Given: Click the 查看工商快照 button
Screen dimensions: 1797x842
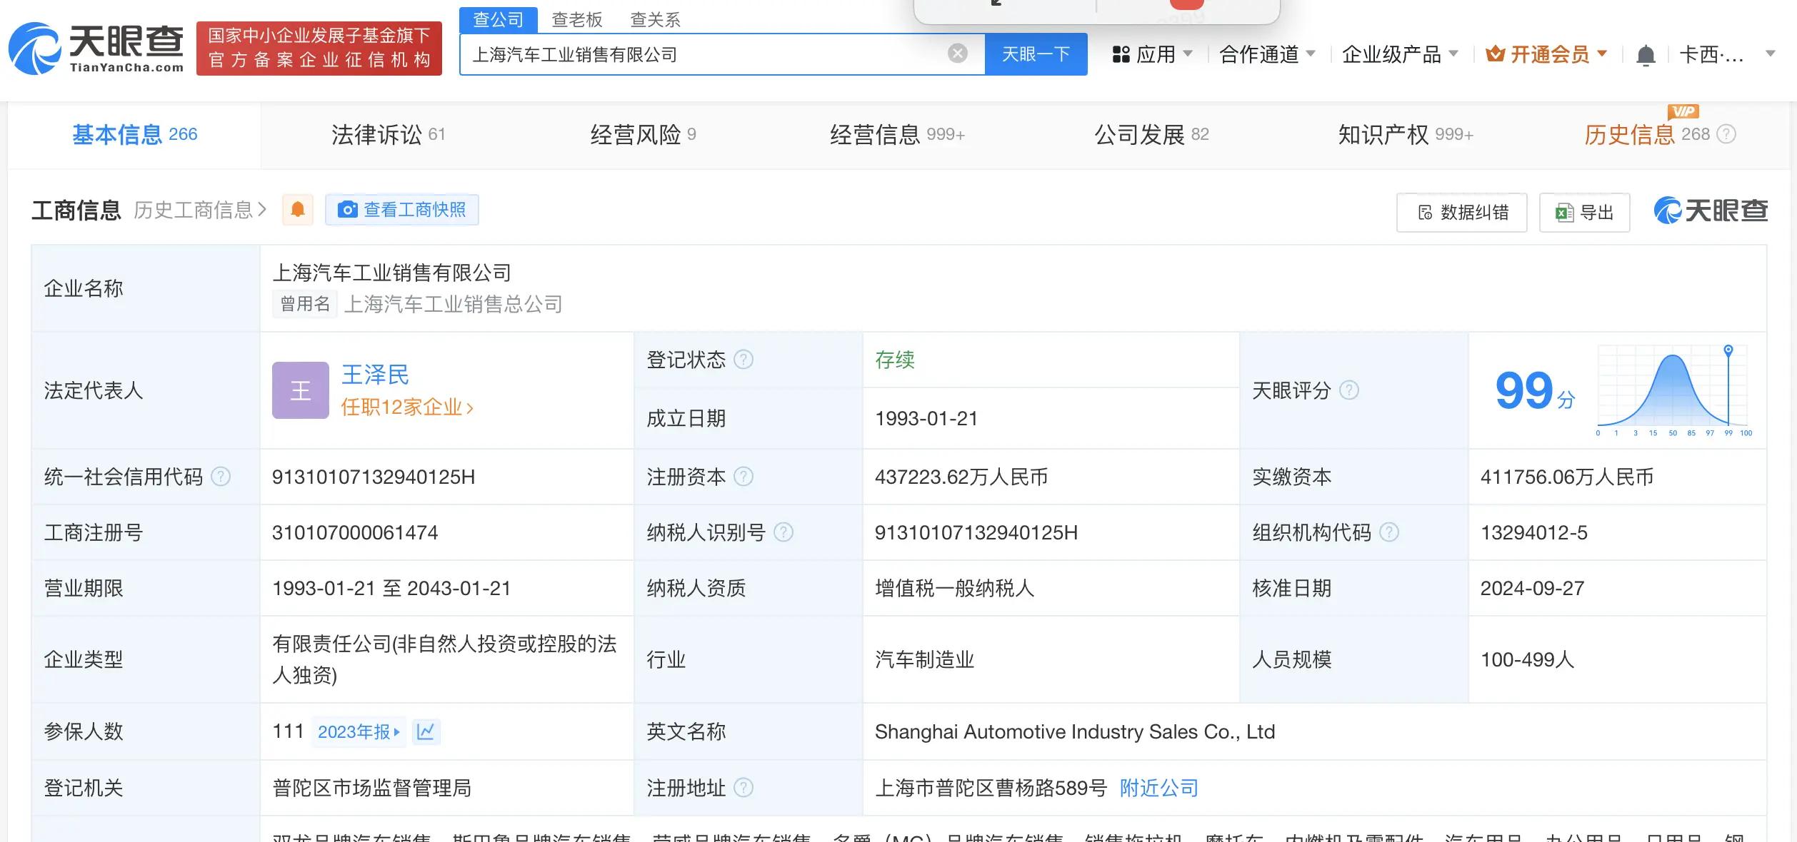Looking at the screenshot, I should pos(402,210).
